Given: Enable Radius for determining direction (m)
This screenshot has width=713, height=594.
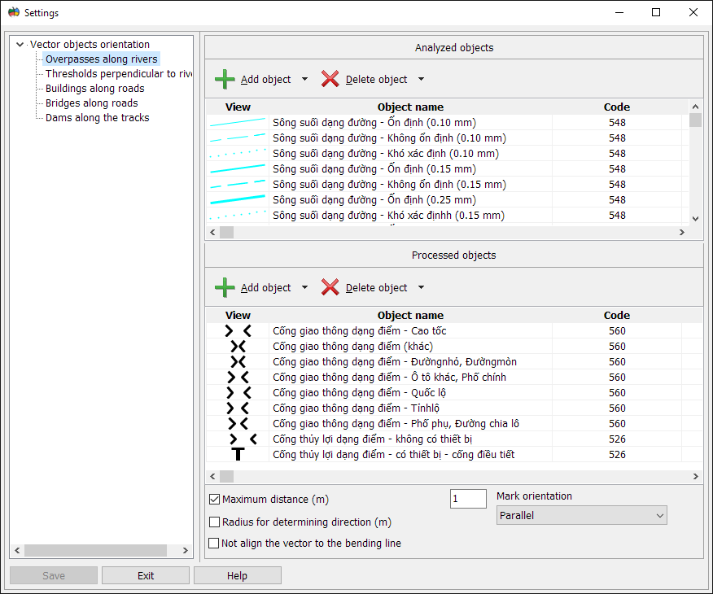Looking at the screenshot, I should pyautogui.click(x=214, y=522).
